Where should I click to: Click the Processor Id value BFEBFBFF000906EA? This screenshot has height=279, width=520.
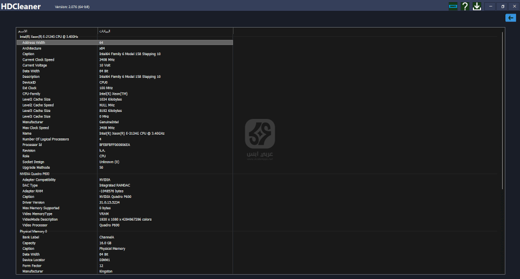(114, 145)
